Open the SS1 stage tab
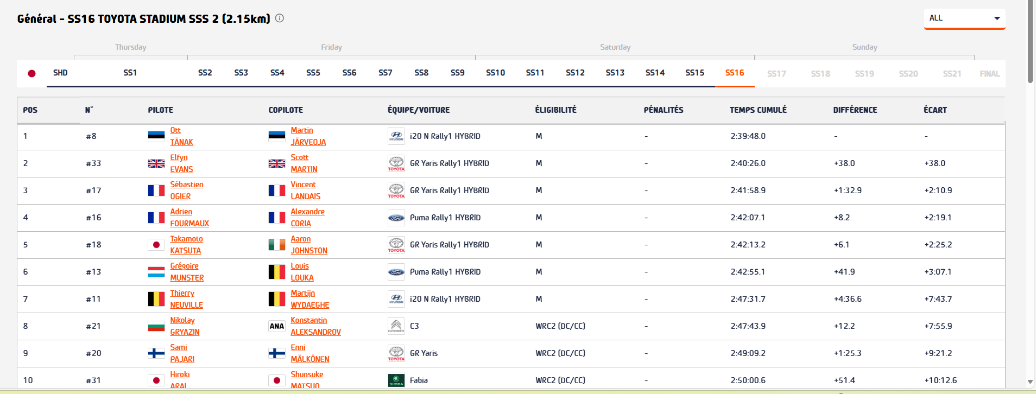Image resolution: width=1036 pixels, height=394 pixels. click(x=130, y=73)
